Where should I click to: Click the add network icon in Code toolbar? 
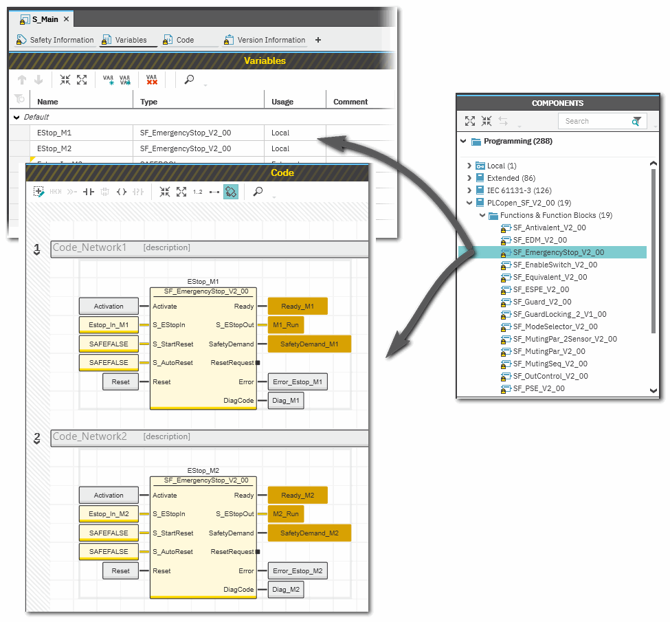39,192
